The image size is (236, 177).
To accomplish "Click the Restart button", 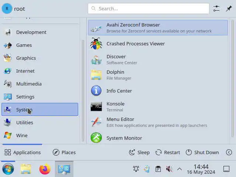I will point(168,152).
